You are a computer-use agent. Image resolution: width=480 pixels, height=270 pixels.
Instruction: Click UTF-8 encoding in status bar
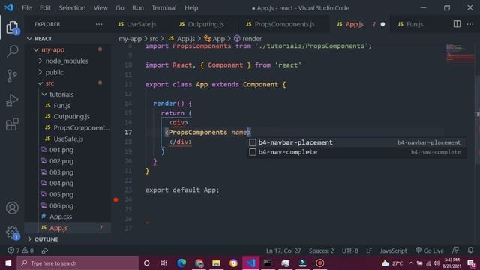[x=350, y=250]
